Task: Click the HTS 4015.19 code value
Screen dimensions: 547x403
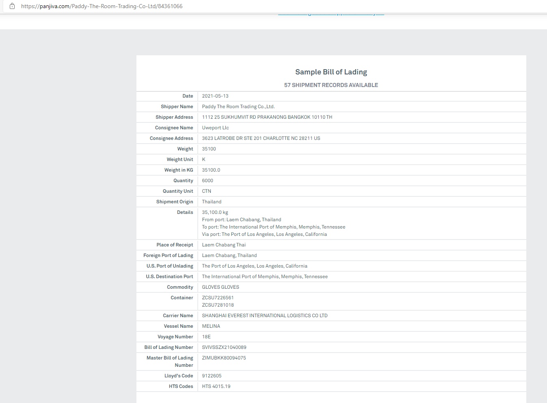Action: pyautogui.click(x=216, y=386)
